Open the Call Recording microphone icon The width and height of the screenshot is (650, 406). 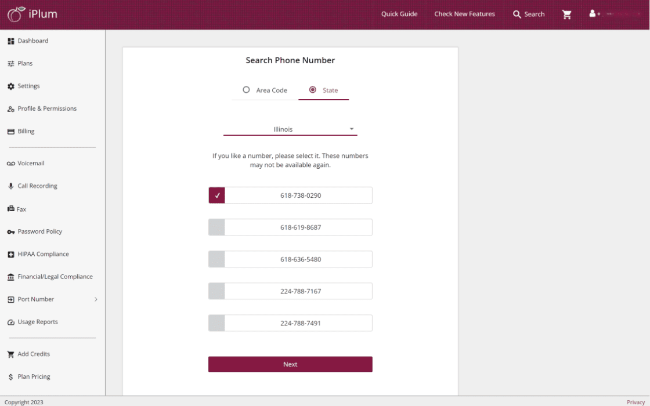tap(11, 186)
